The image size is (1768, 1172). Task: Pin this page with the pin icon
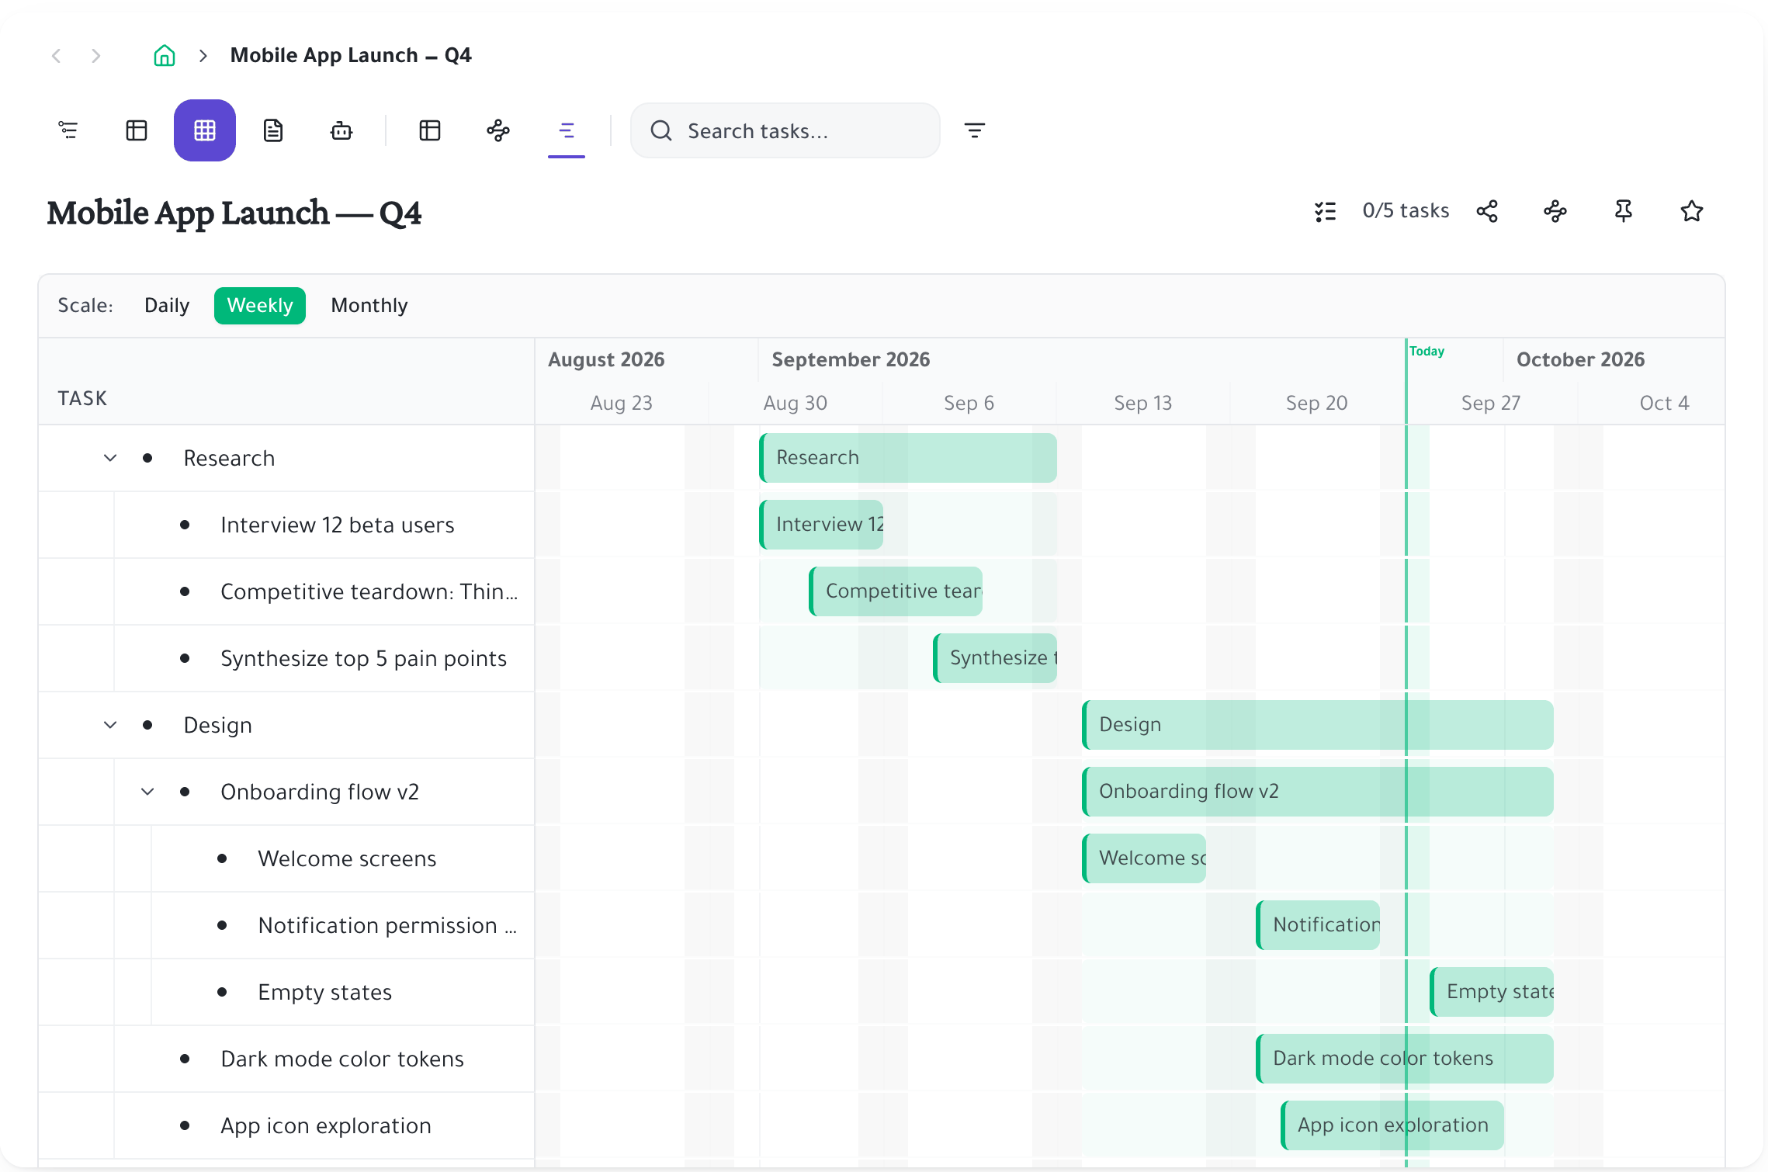pyautogui.click(x=1624, y=211)
